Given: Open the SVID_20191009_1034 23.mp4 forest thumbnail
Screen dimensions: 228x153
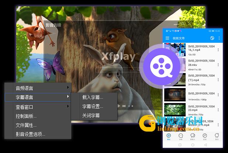Looking at the screenshot, I should (175, 110).
